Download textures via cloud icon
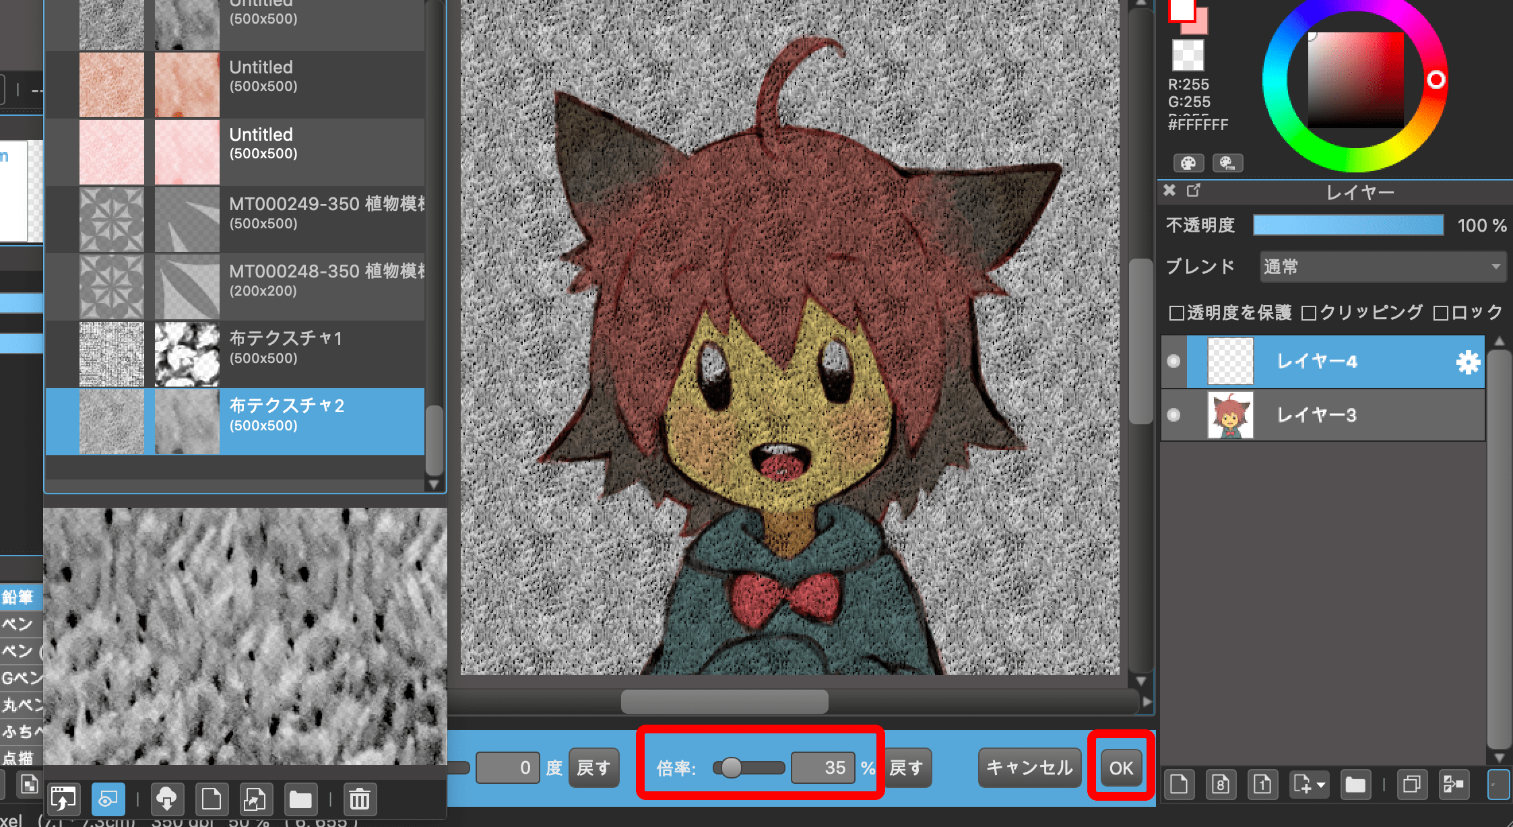 point(168,799)
